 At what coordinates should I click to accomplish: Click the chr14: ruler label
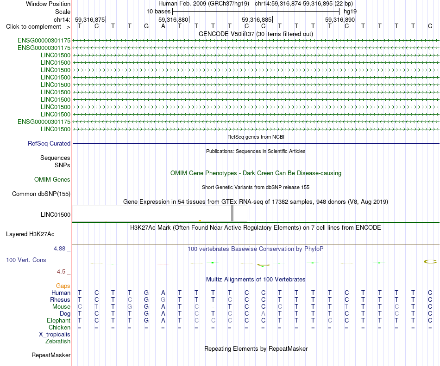coord(62,19)
